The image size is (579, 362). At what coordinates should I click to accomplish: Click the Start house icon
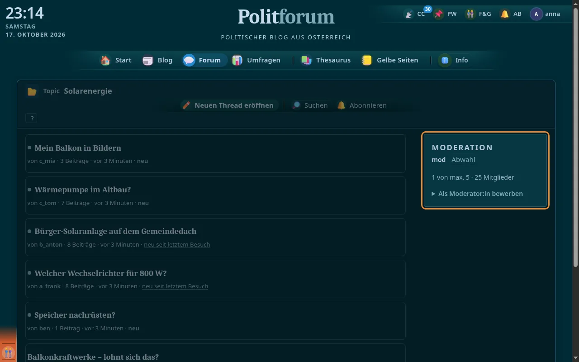[105, 60]
